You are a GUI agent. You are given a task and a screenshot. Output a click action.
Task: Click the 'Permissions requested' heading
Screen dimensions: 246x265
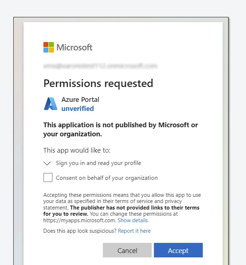pyautogui.click(x=98, y=83)
